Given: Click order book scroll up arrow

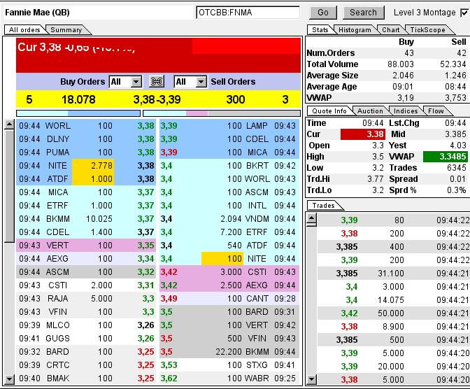Looking at the screenshot, I should tap(10, 124).
